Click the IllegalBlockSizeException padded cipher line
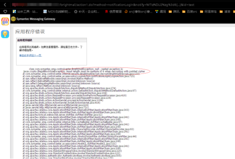 pos(84,71)
